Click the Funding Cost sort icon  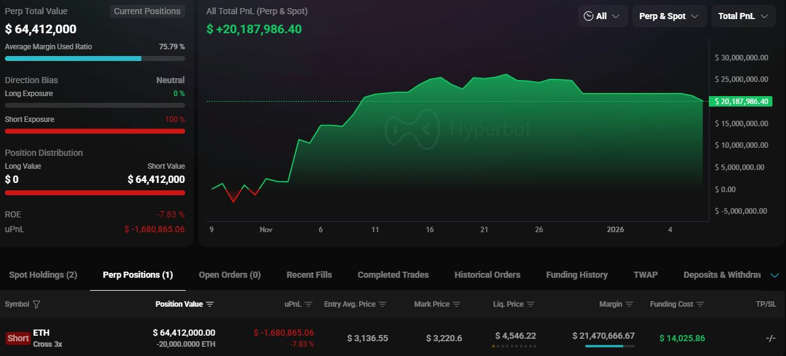pos(700,304)
